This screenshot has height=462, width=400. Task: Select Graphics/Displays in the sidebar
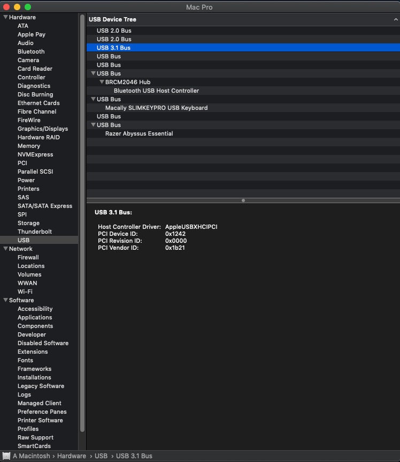point(42,129)
